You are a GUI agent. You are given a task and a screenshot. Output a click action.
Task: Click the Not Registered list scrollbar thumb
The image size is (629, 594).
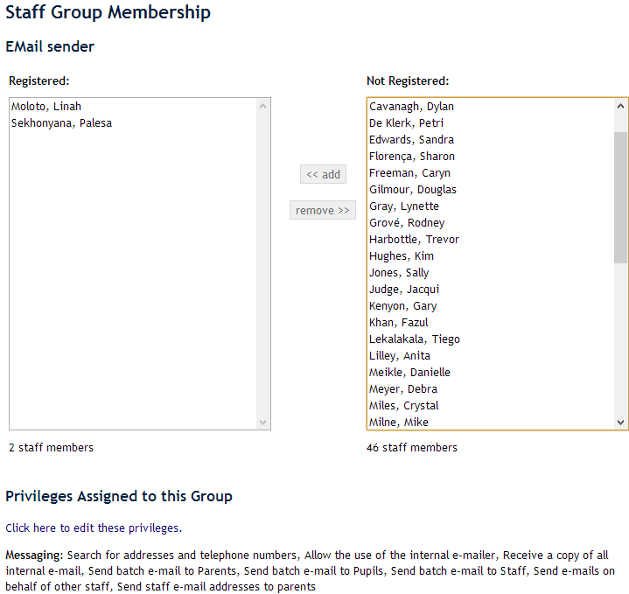(x=620, y=197)
